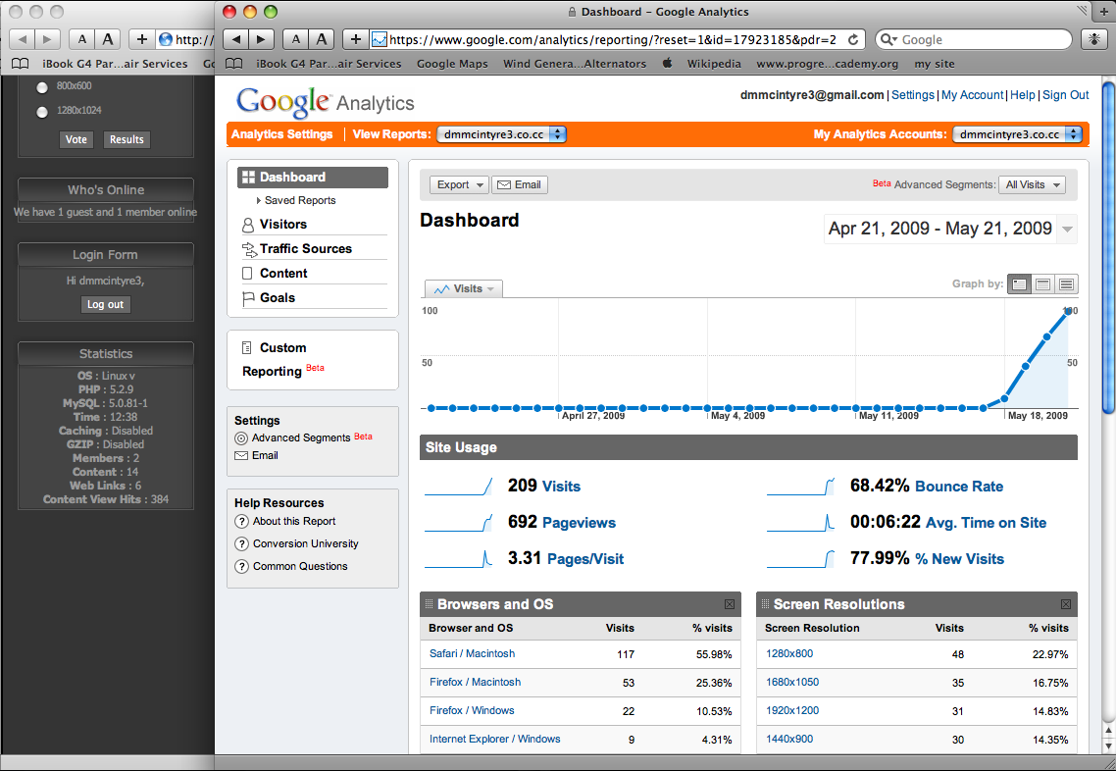
Task: Set graph by day view
Action: [x=1019, y=284]
